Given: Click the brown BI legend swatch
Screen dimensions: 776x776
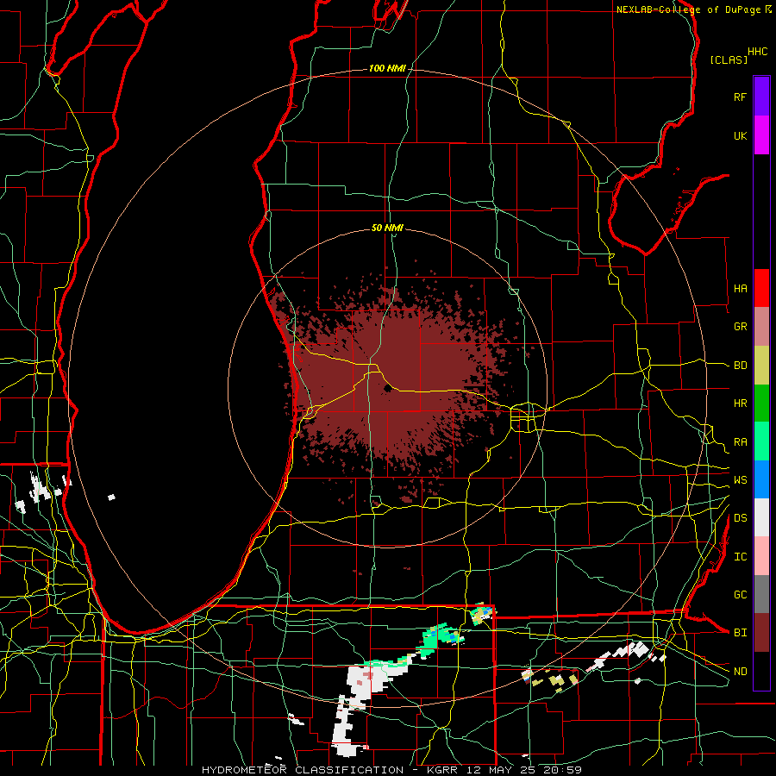Looking at the screenshot, I should pyautogui.click(x=761, y=633).
